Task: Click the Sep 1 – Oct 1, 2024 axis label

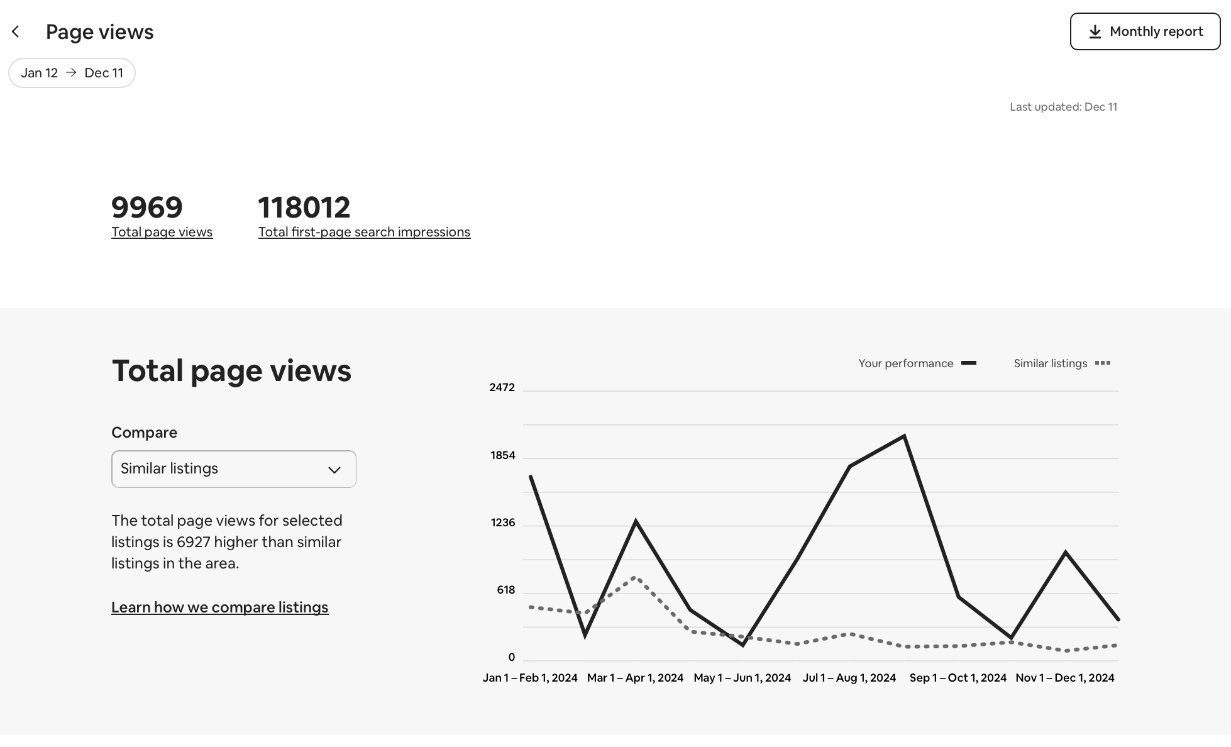Action: pos(958,678)
